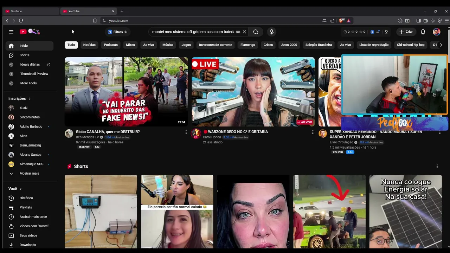This screenshot has height=253, width=450.
Task: Open Vídeos com "Gostei"
Action: click(x=30, y=226)
